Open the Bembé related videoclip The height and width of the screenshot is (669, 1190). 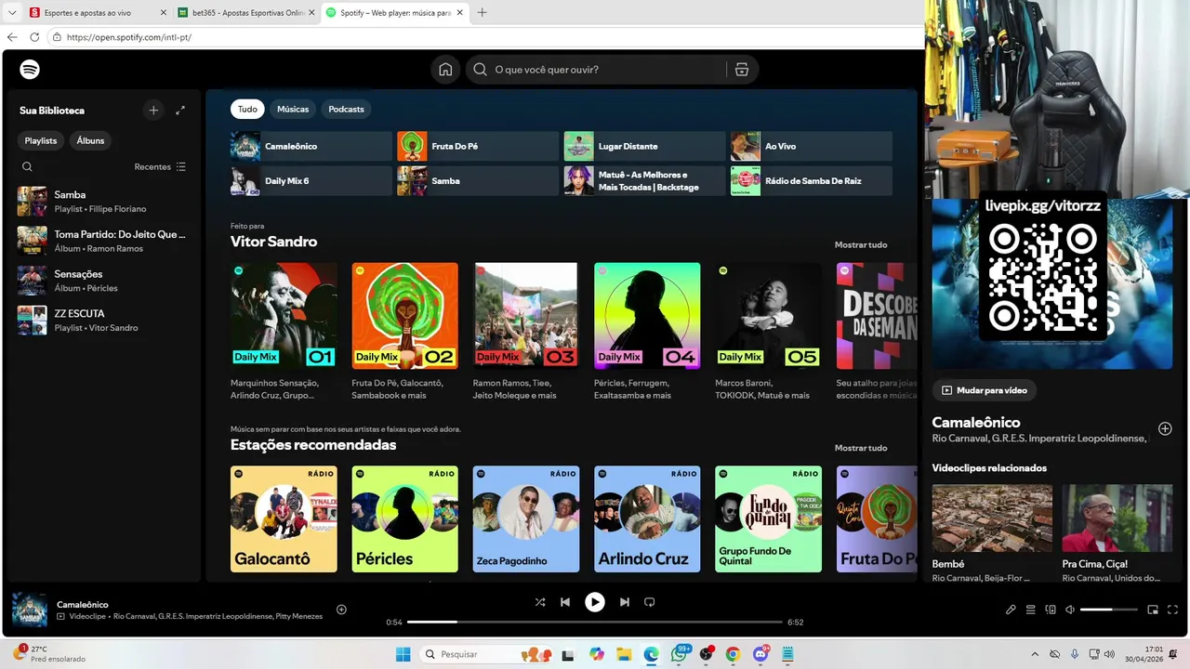click(x=992, y=532)
